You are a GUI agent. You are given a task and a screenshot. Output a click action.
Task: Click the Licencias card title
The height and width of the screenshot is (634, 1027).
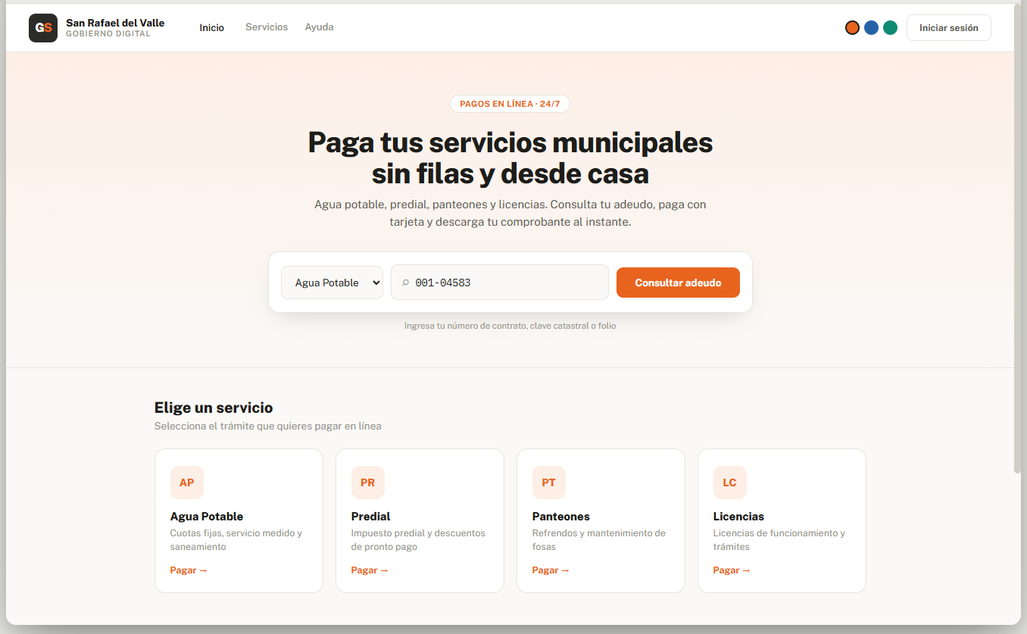[739, 517]
